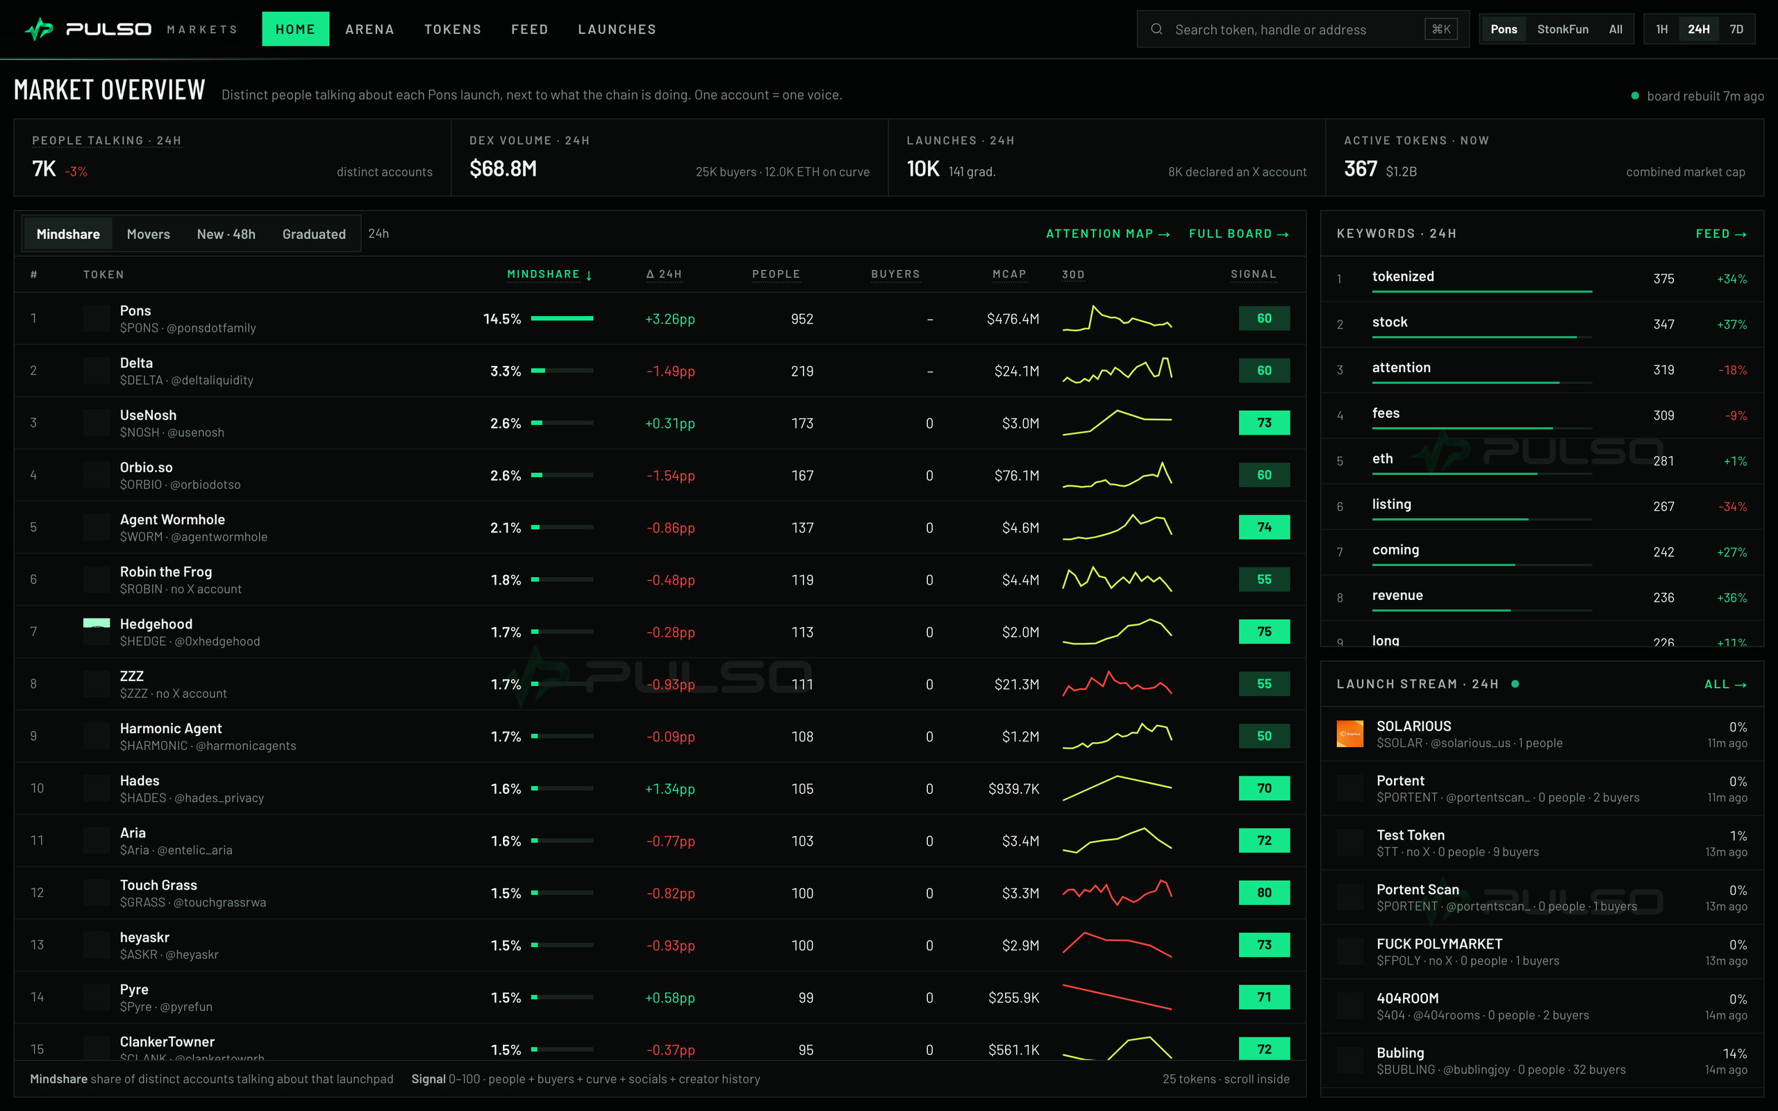Click signal badge 80 for Touch Grass
1778x1111 pixels.
[x=1264, y=893]
